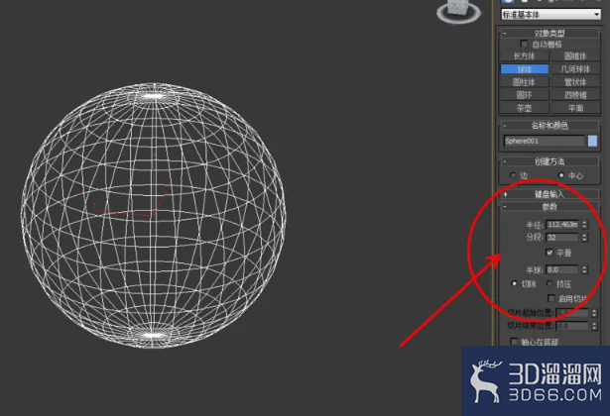Pick the 管状体 primitive button

point(575,82)
